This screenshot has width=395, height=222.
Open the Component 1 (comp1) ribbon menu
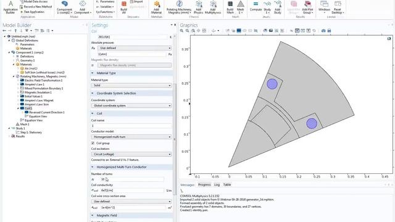click(x=64, y=7)
